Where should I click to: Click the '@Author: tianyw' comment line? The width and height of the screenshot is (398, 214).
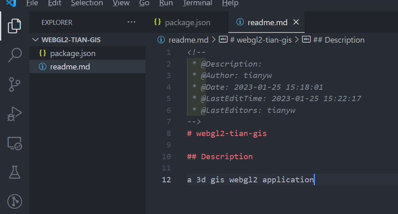point(232,76)
